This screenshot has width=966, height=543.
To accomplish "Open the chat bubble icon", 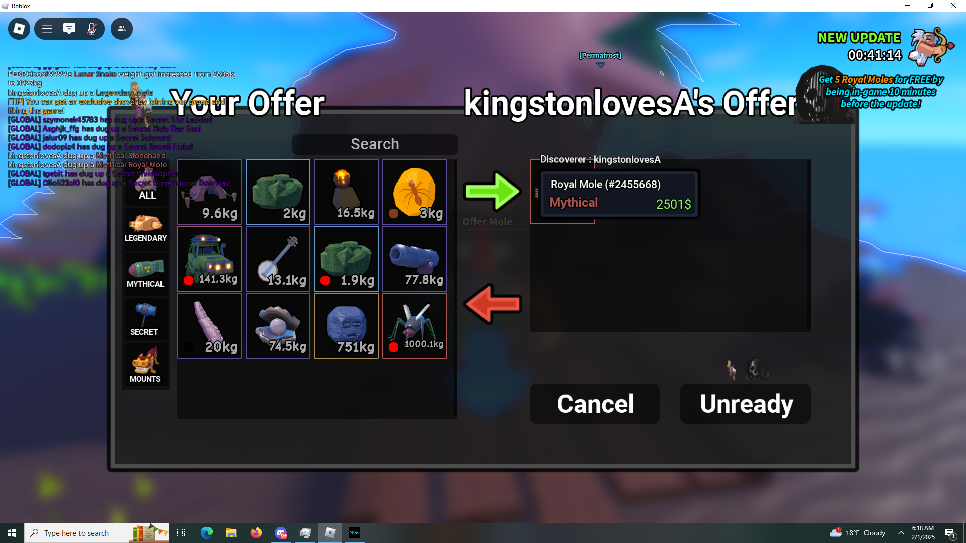I will coord(69,29).
